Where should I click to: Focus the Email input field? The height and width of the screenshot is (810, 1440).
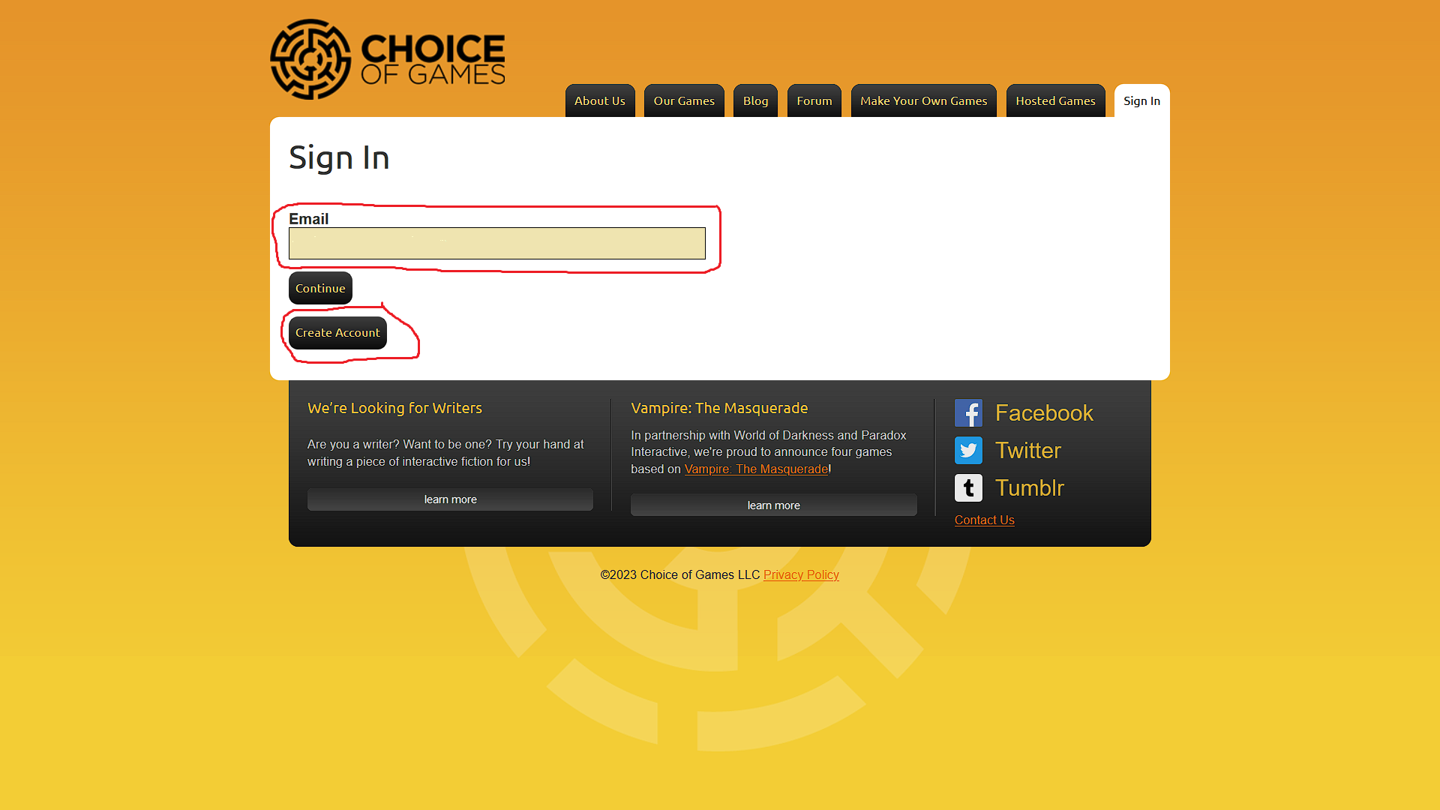(497, 243)
